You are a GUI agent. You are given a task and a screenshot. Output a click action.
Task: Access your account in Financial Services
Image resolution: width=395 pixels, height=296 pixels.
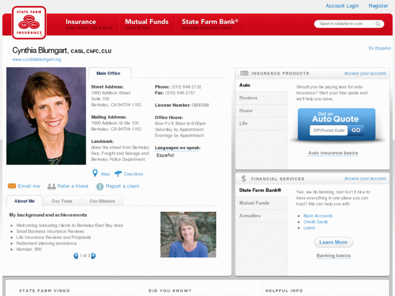tap(365, 178)
